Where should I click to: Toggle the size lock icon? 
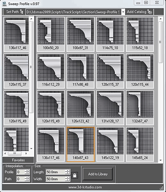click(75, 175)
